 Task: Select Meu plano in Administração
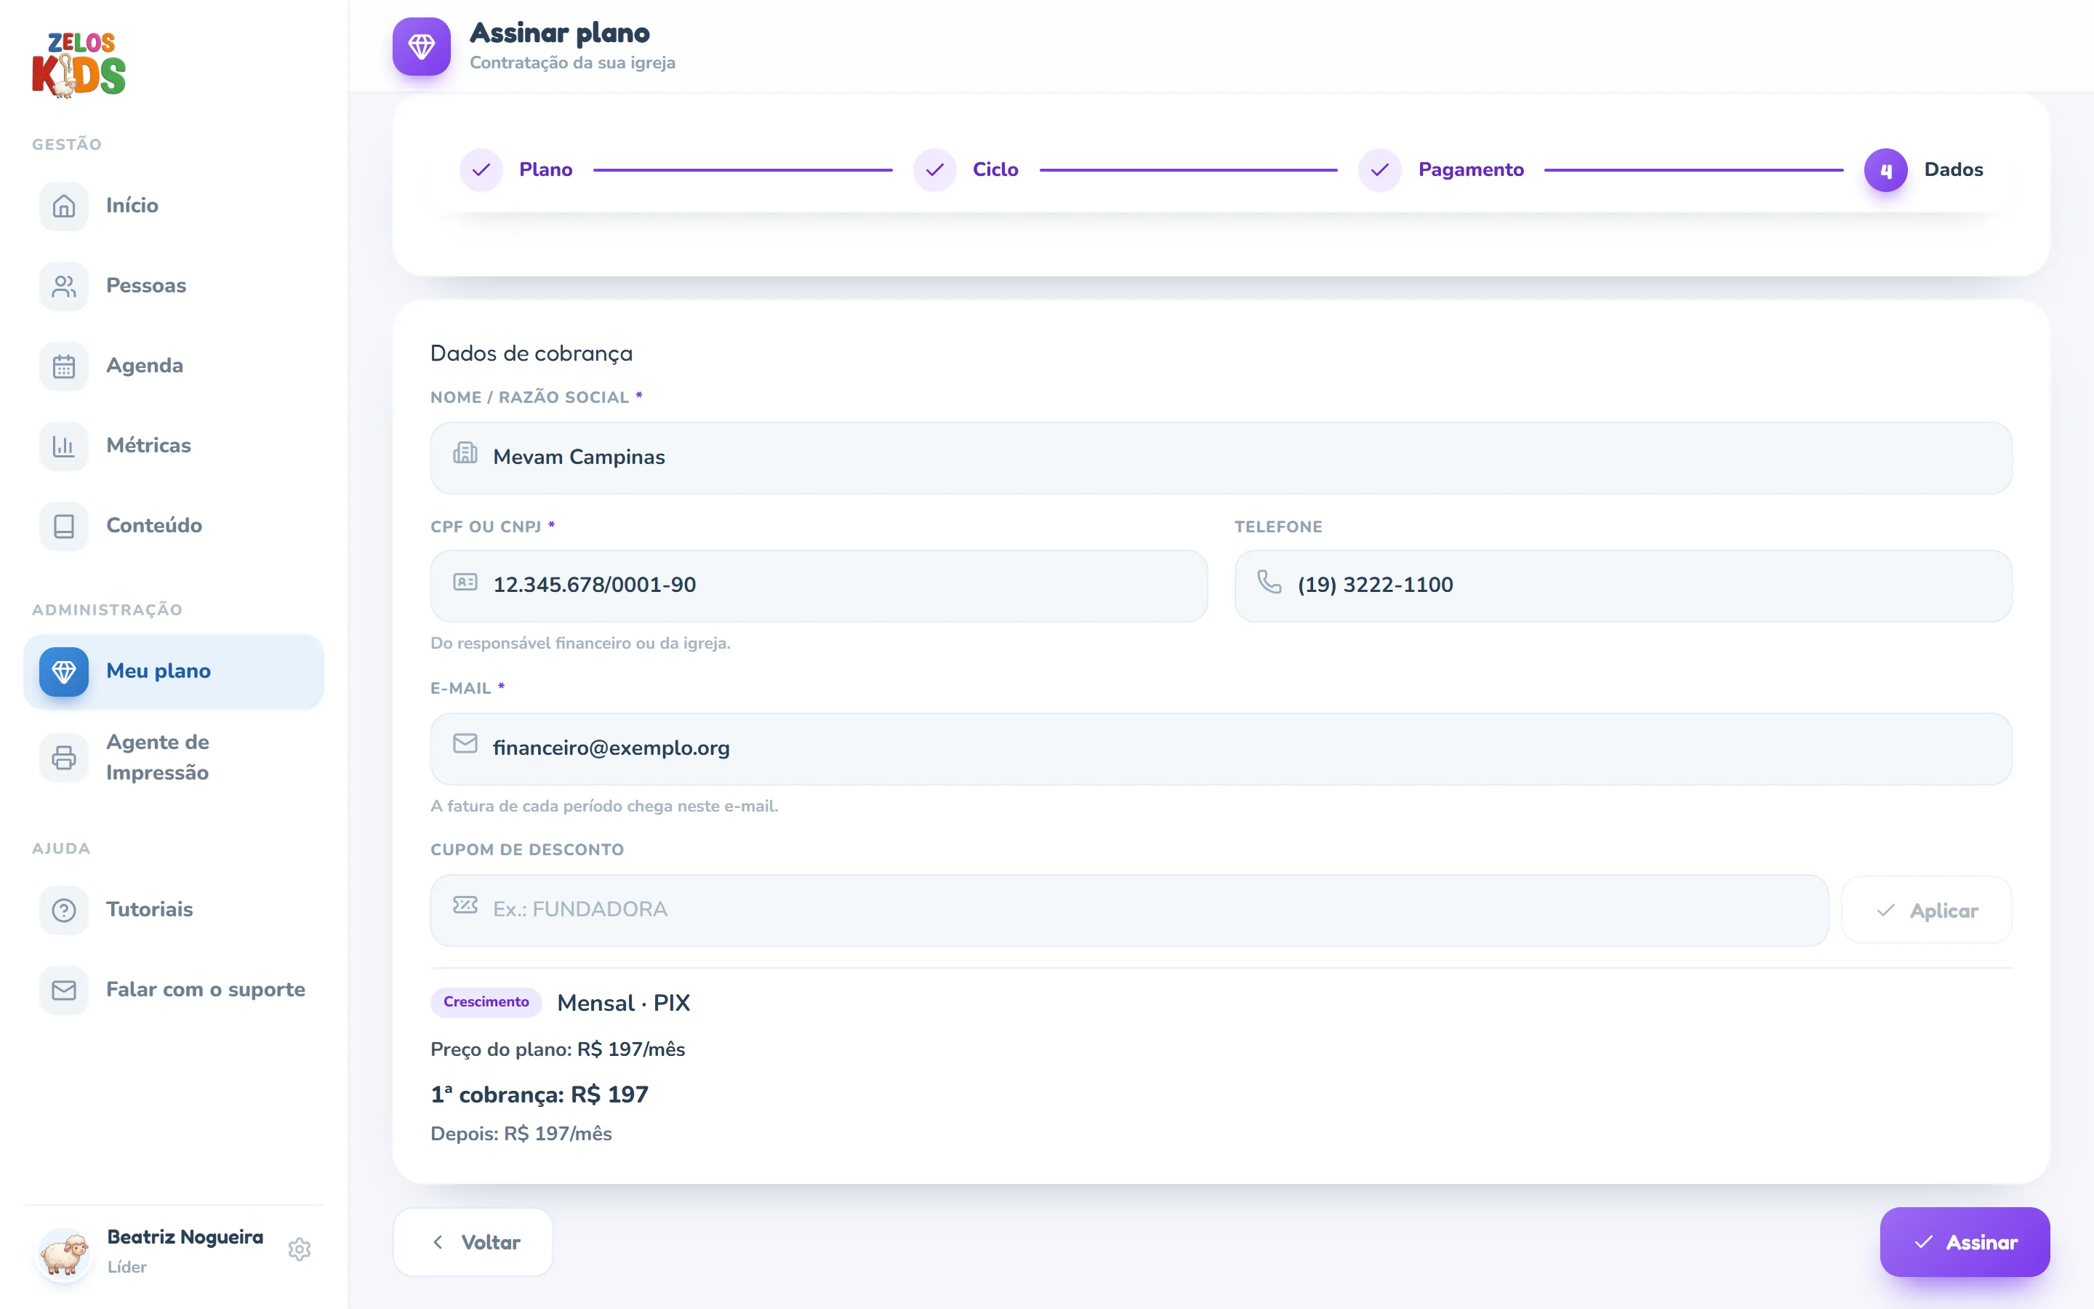tap(174, 671)
